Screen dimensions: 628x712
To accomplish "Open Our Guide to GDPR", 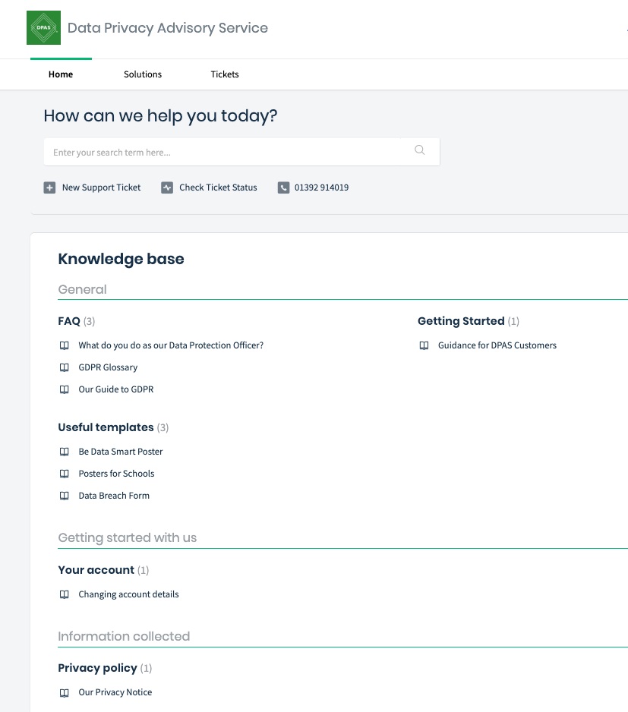I will pyautogui.click(x=115, y=389).
